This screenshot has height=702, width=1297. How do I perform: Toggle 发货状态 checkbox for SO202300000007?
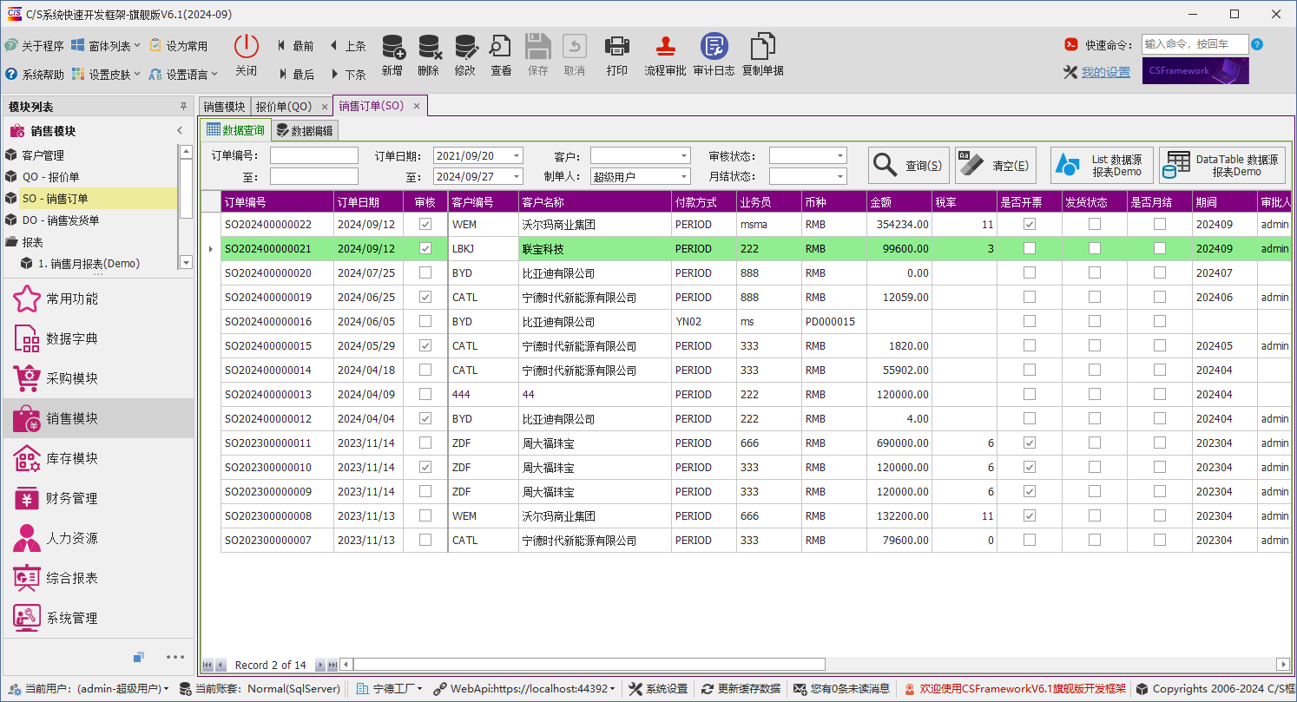pyautogui.click(x=1095, y=540)
